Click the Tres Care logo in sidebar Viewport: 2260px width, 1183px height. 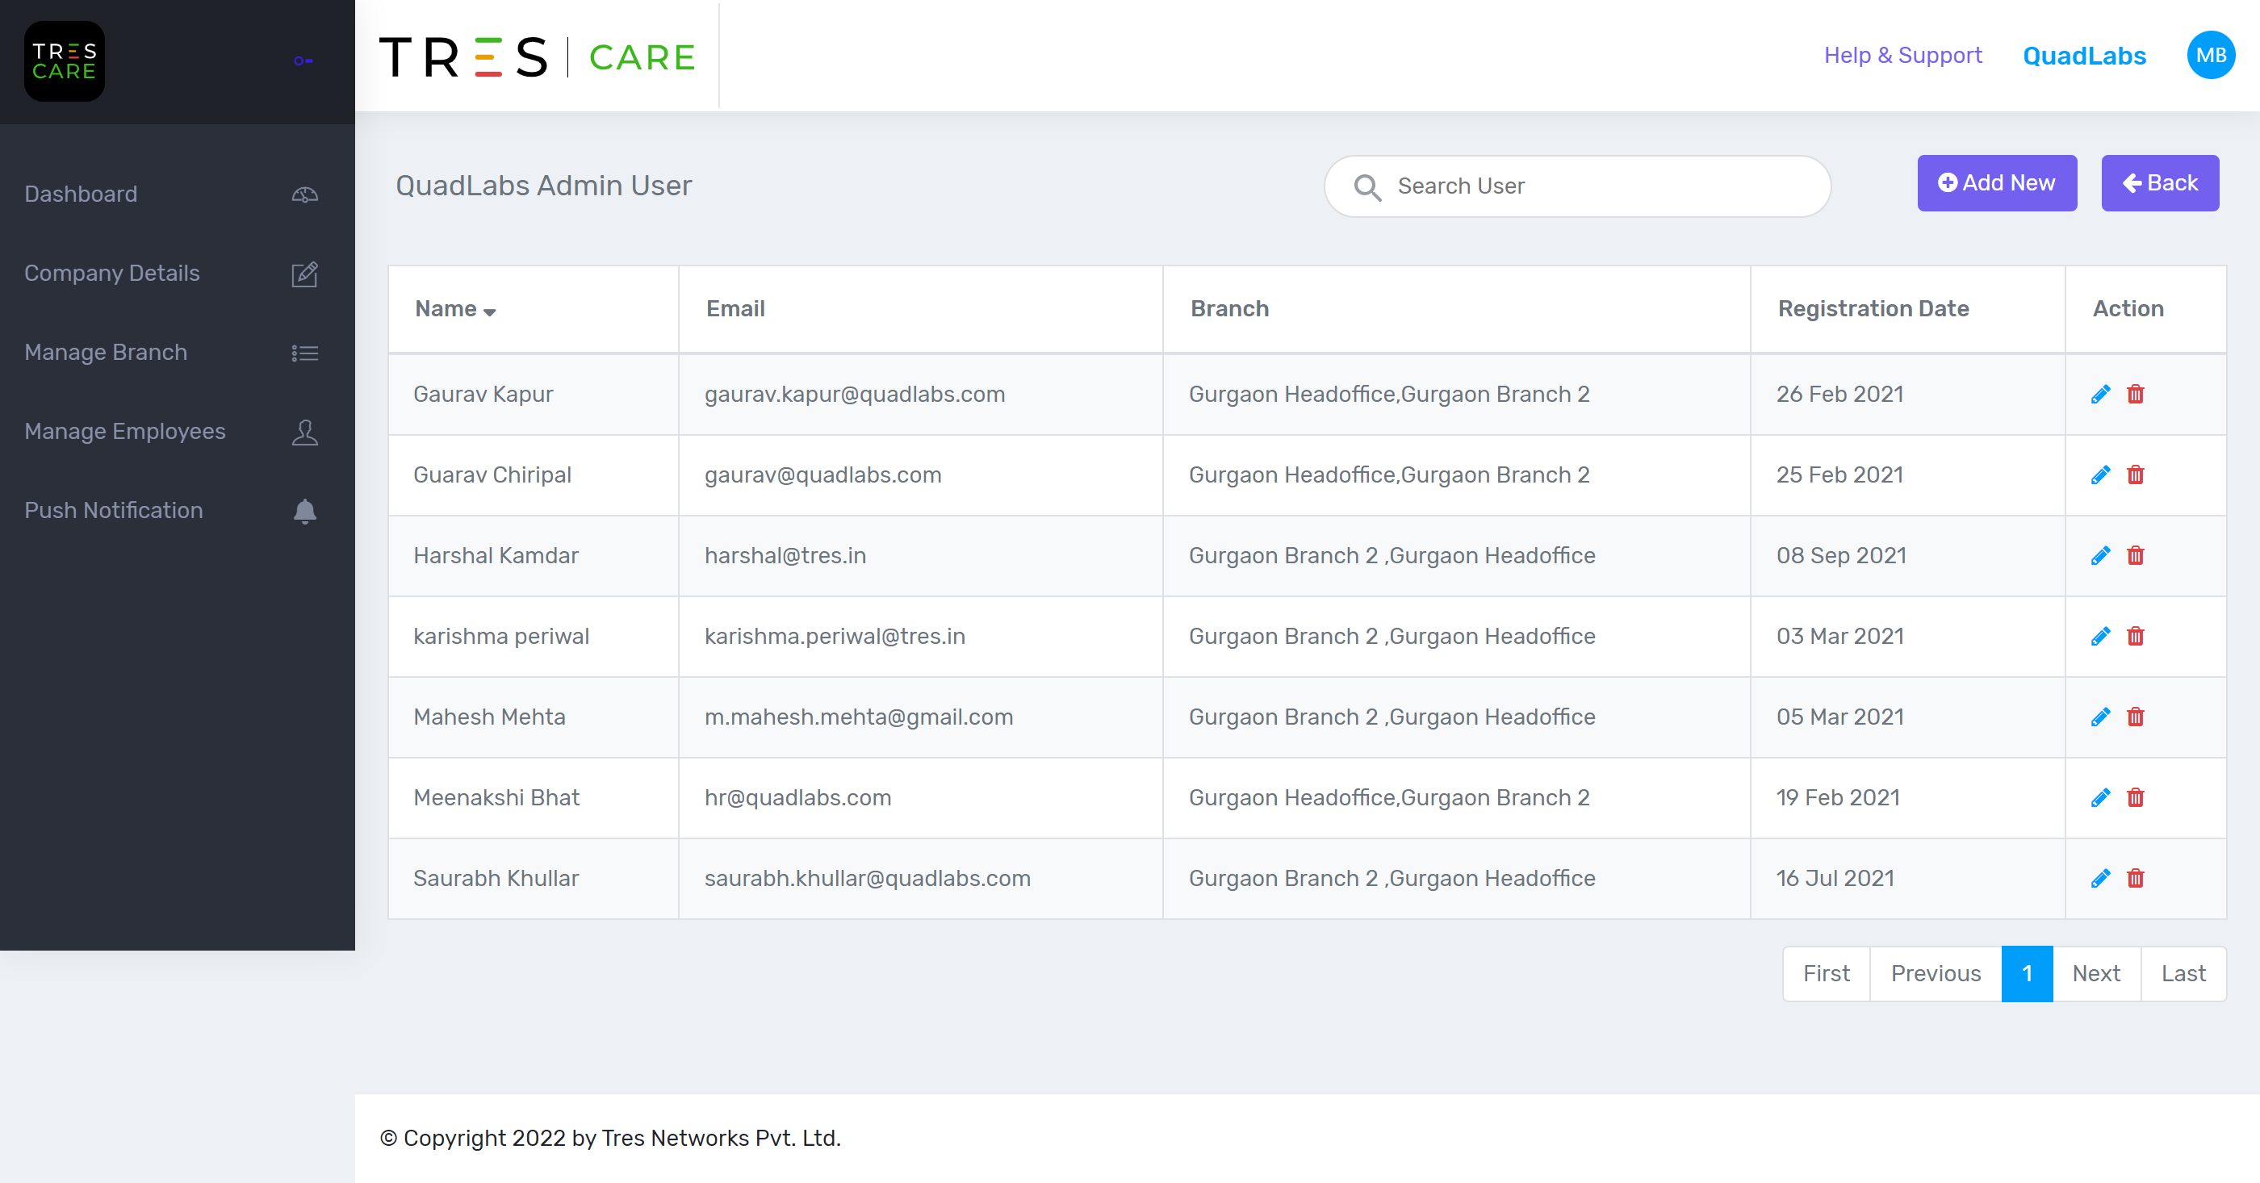pos(64,61)
